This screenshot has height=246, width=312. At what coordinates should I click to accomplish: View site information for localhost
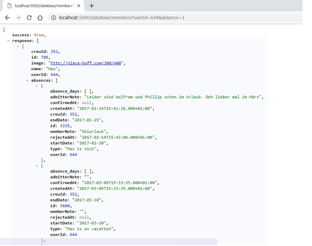coord(53,18)
